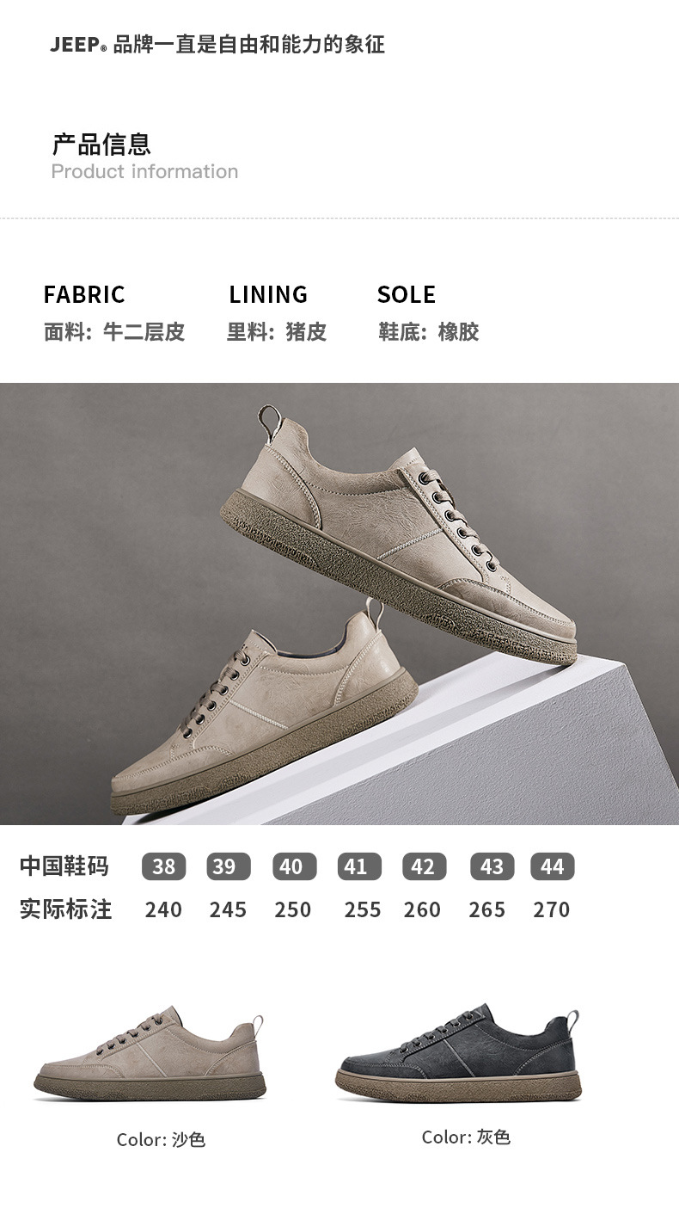Click the JEEP brand slogan text
The height and width of the screenshot is (1208, 679).
[x=217, y=45]
